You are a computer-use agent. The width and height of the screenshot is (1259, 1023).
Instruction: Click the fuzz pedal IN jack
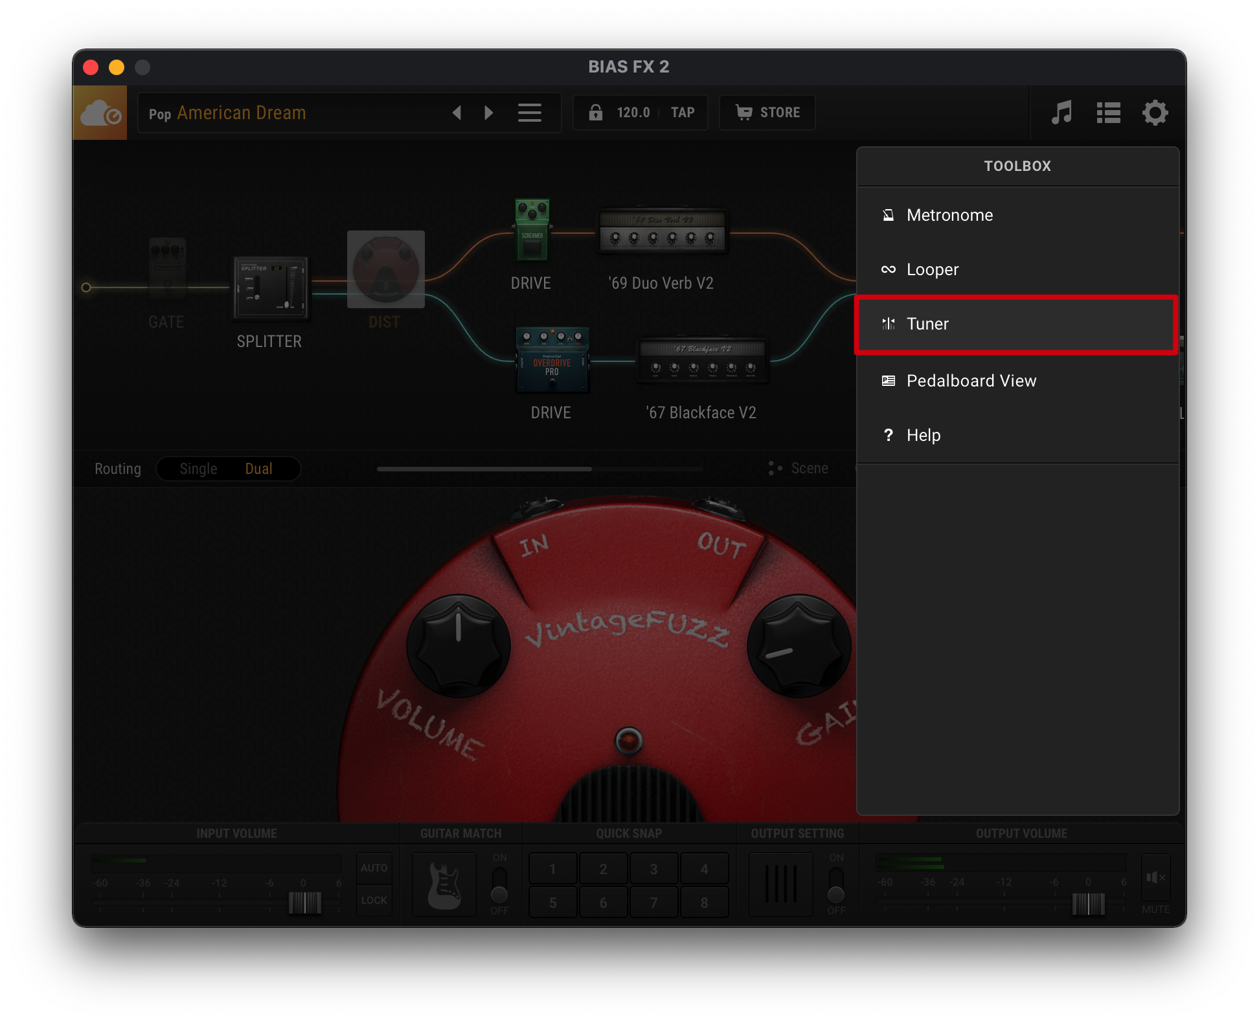tap(538, 509)
